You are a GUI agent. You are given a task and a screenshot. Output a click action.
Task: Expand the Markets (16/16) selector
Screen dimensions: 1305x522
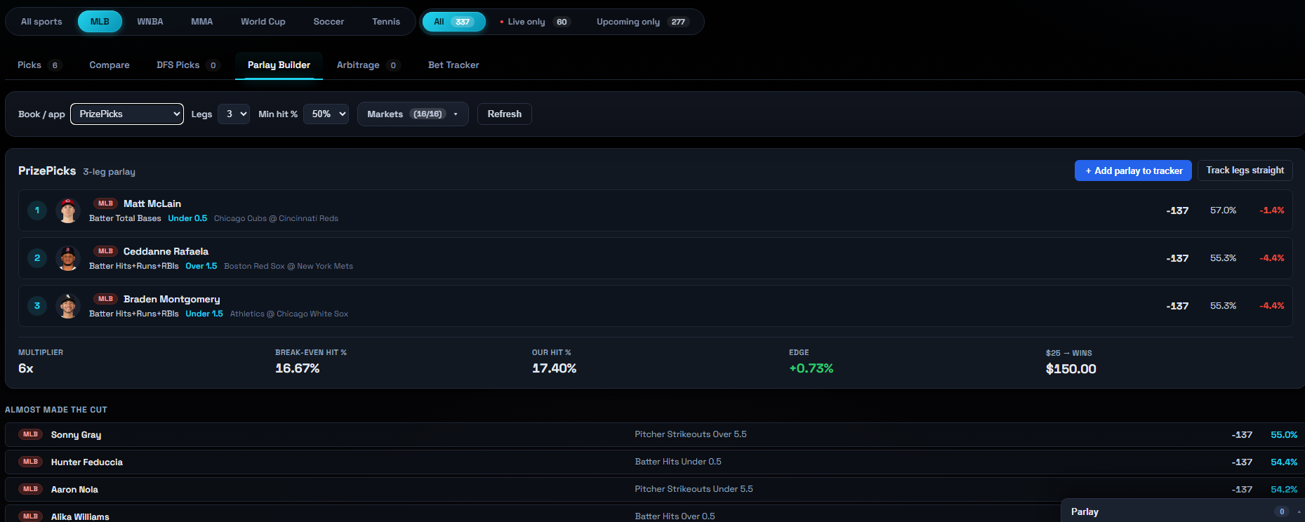coord(413,114)
